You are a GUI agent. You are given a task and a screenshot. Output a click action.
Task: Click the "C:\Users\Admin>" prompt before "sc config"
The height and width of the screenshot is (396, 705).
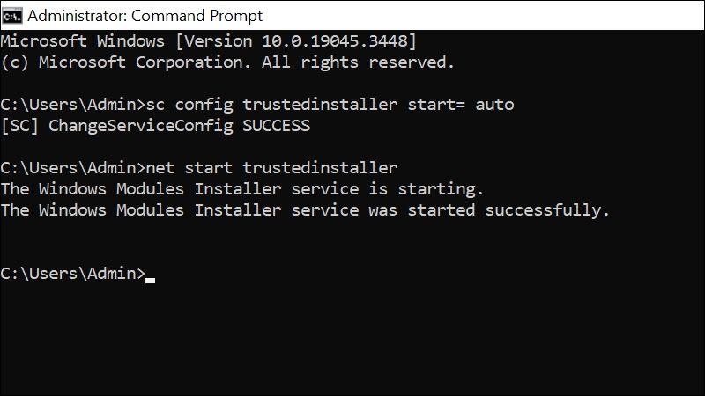tap(73, 105)
